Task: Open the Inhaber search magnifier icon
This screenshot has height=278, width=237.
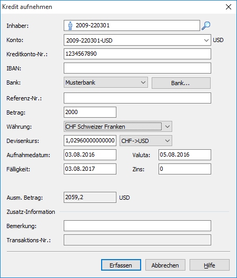Action: point(206,26)
